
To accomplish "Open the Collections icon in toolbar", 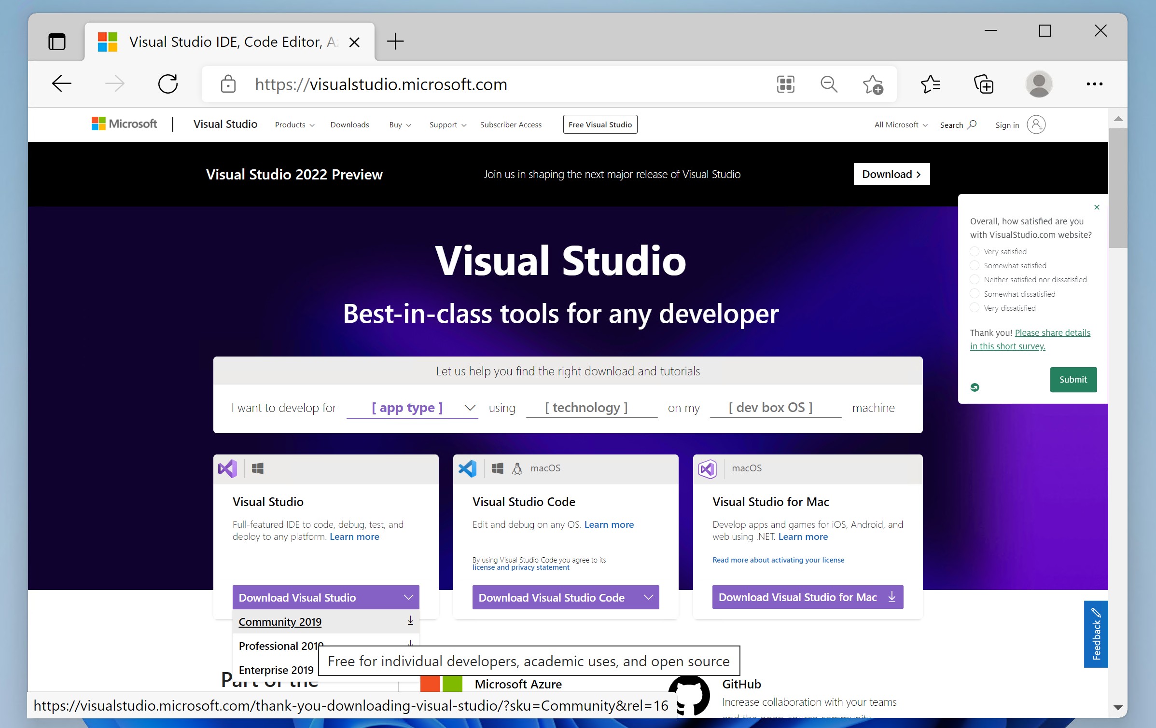I will [983, 84].
